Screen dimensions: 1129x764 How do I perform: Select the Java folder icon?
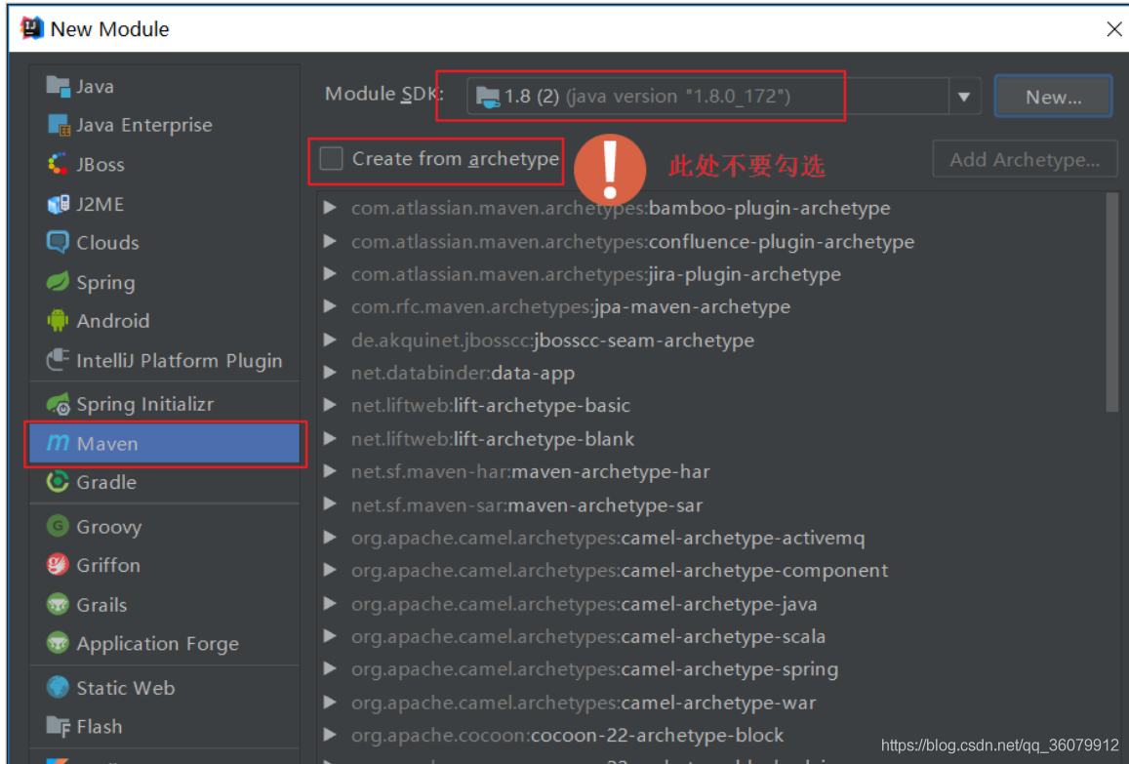(58, 86)
